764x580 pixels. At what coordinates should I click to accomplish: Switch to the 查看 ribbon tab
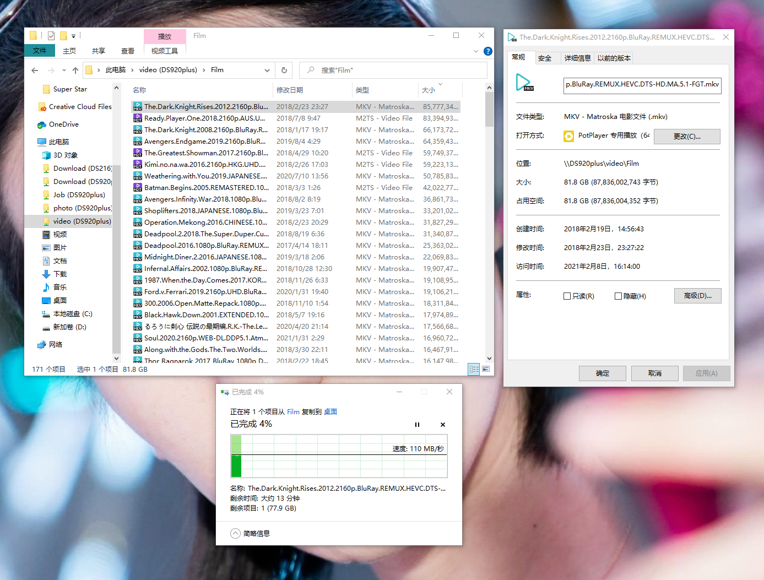(x=128, y=51)
